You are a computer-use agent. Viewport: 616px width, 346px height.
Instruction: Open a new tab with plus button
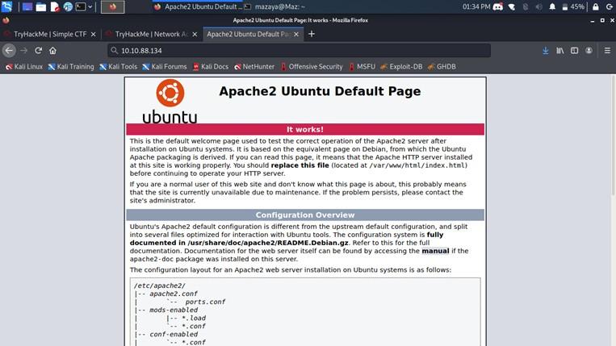312,34
